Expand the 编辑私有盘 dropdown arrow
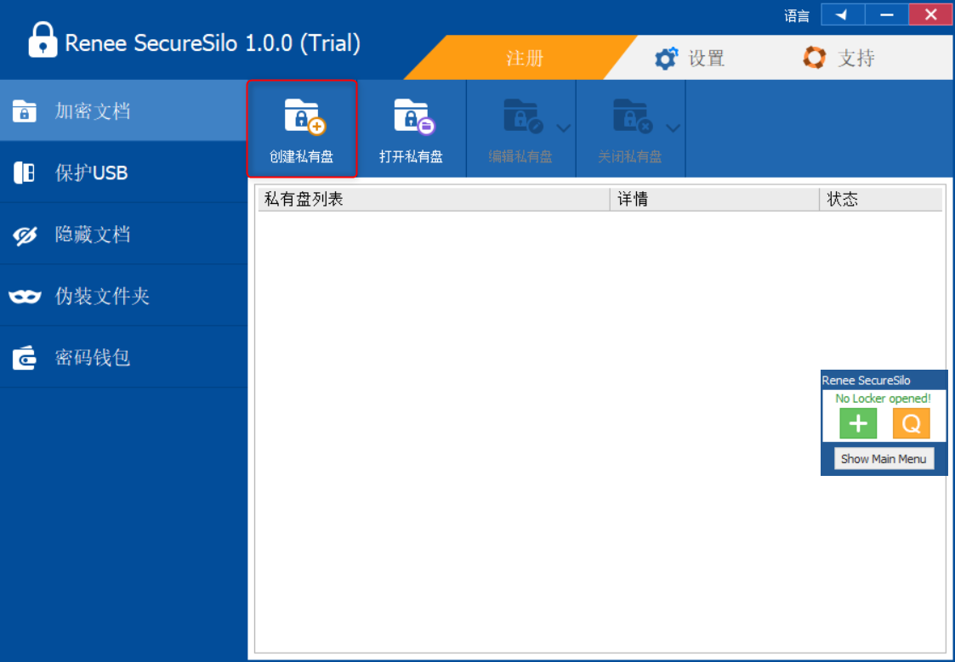Image resolution: width=955 pixels, height=662 pixels. coord(563,127)
